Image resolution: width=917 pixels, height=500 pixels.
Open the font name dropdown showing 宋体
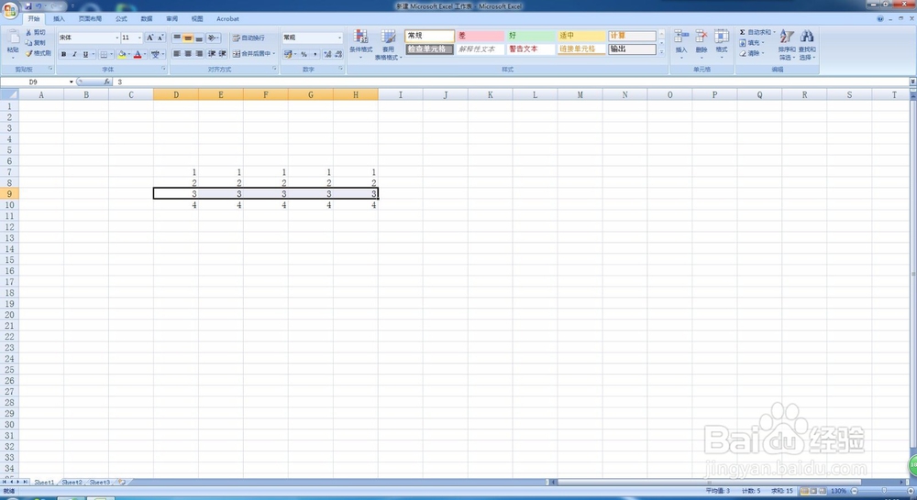[x=117, y=38]
